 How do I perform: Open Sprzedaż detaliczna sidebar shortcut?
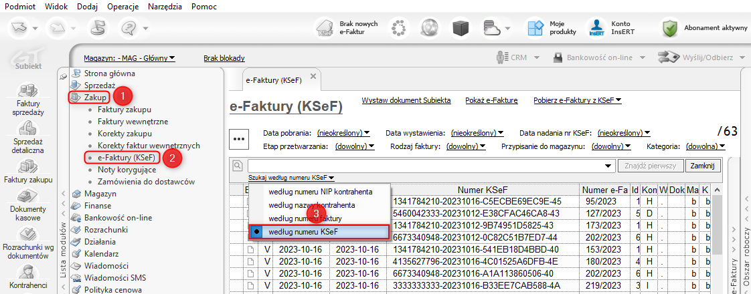pos(29,137)
